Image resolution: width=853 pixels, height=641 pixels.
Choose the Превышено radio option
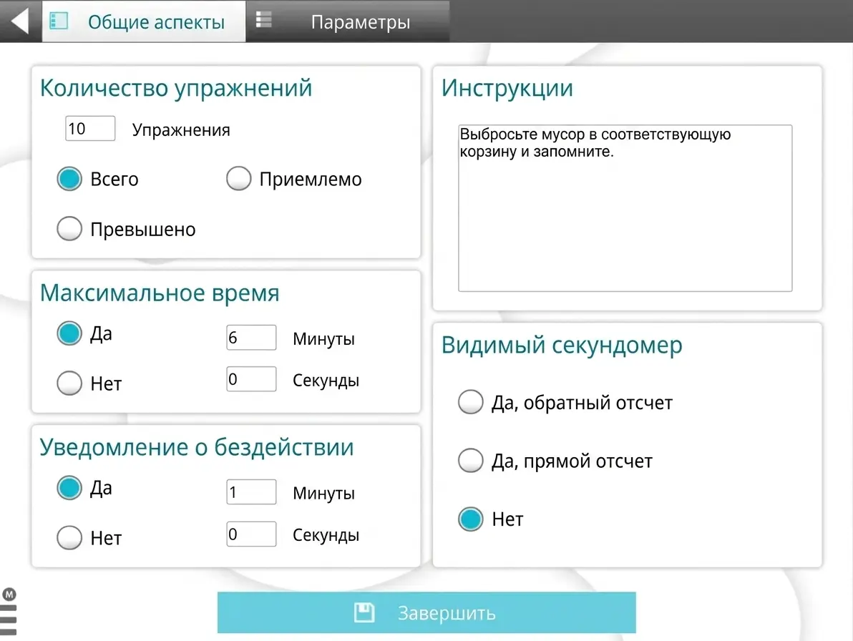pos(69,229)
